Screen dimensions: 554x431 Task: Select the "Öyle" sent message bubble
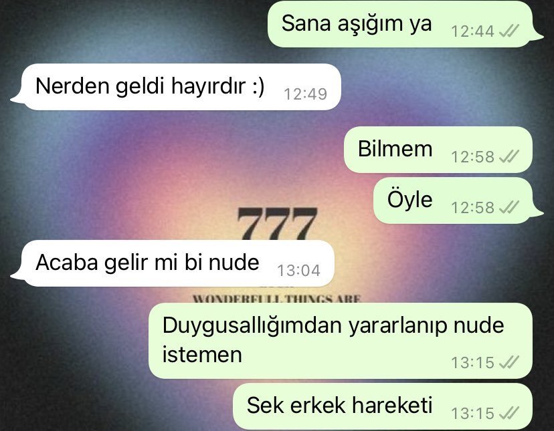pyautogui.click(x=458, y=200)
